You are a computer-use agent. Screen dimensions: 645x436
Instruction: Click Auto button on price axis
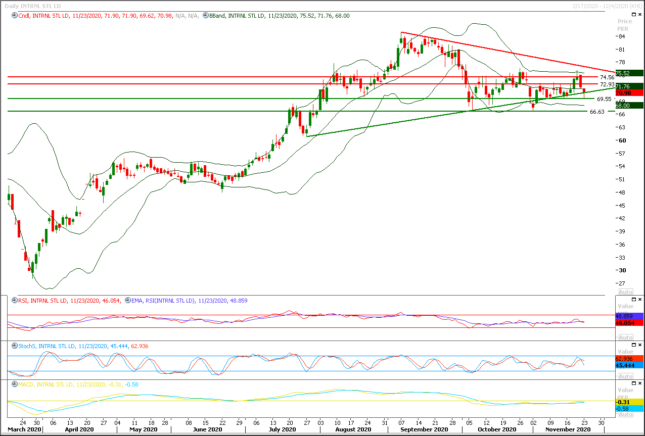point(625,292)
